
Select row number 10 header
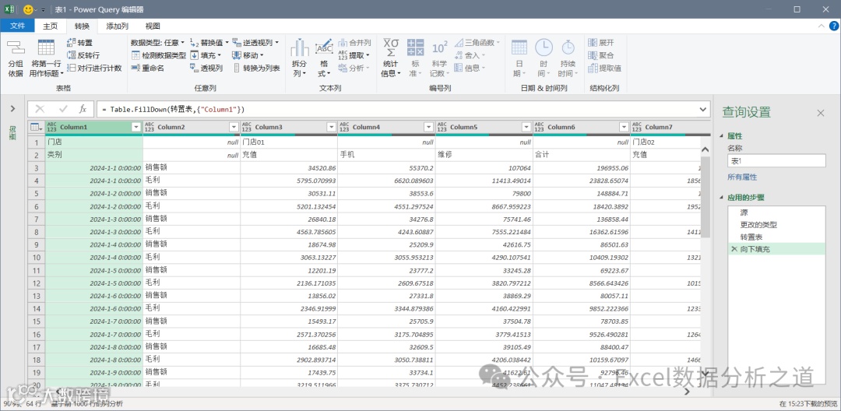(x=37, y=258)
